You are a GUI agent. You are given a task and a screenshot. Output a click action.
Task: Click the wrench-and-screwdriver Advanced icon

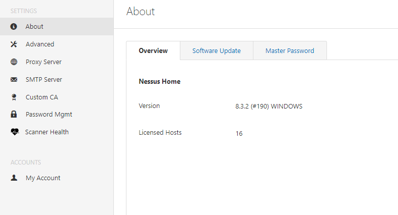pyautogui.click(x=14, y=44)
